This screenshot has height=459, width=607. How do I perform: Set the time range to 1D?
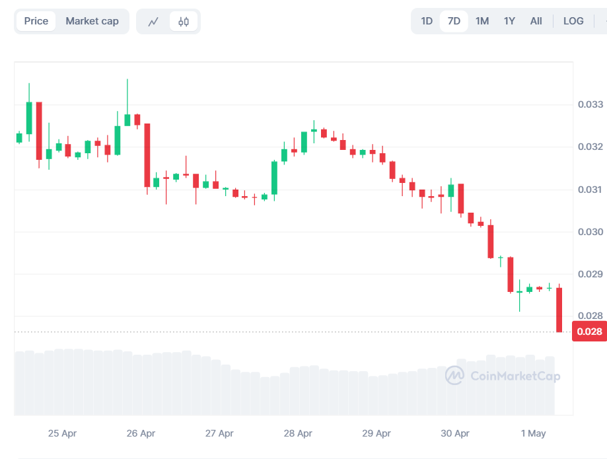[427, 21]
